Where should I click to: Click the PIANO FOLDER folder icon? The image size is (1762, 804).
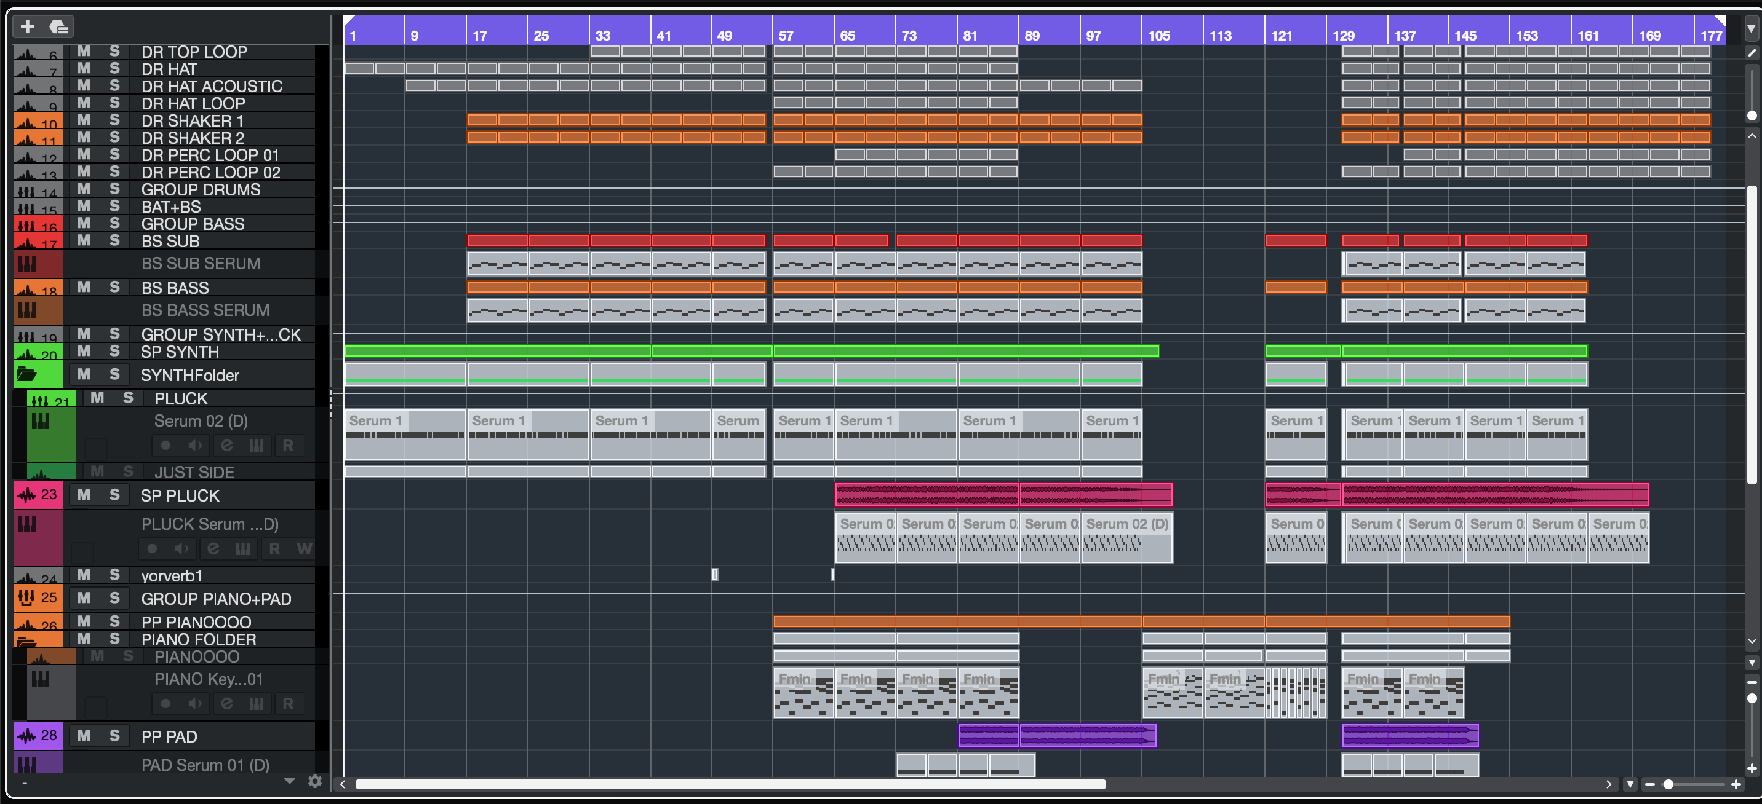coord(26,642)
